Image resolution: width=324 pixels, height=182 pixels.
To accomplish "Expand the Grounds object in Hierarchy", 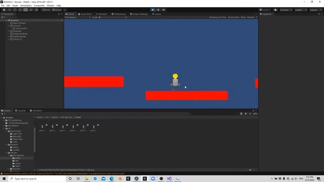I will coord(9,31).
